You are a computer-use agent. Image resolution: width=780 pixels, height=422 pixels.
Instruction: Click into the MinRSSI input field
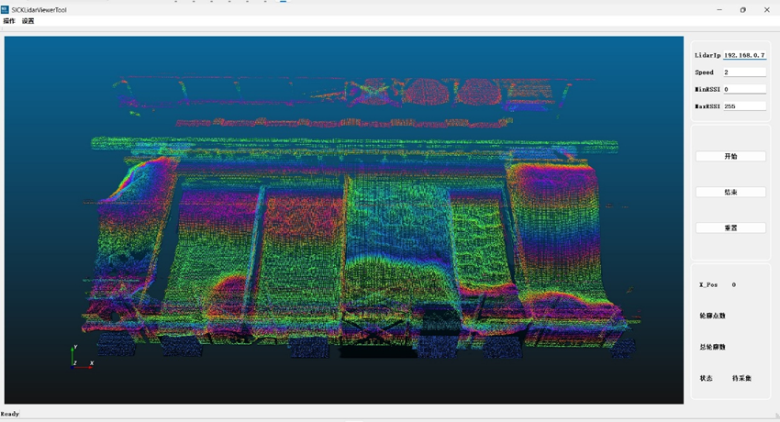point(744,89)
